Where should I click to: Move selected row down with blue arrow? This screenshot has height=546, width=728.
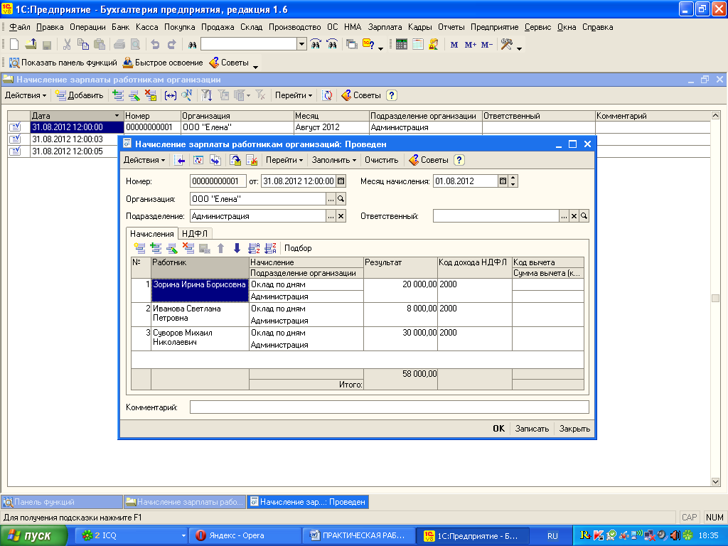237,248
